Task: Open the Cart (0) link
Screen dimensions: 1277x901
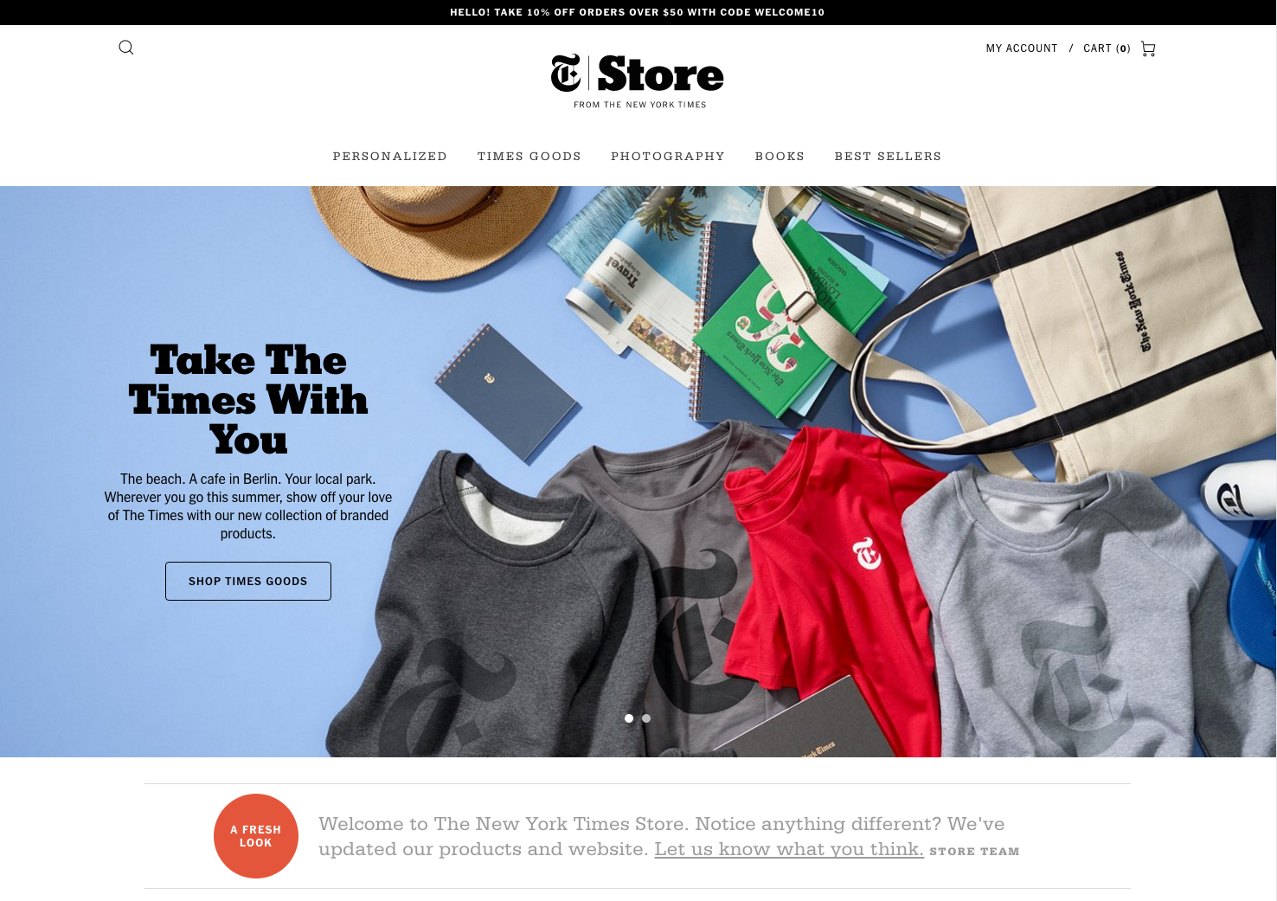Action: [x=1107, y=48]
